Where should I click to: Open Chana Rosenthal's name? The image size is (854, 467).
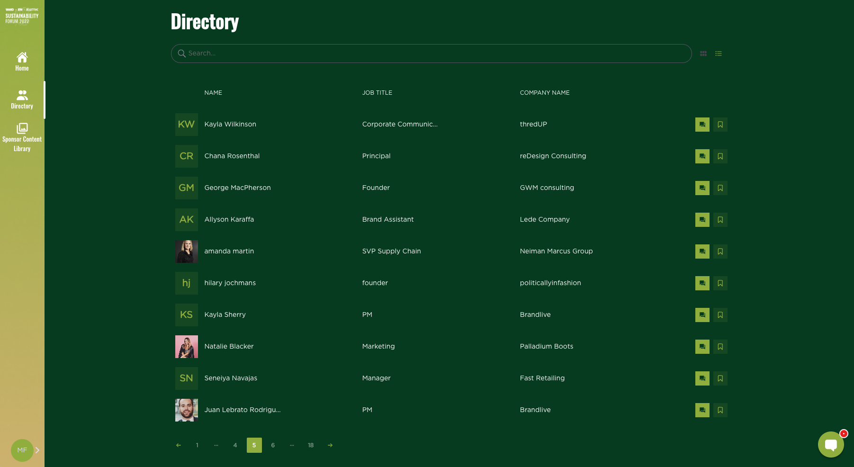click(x=232, y=156)
